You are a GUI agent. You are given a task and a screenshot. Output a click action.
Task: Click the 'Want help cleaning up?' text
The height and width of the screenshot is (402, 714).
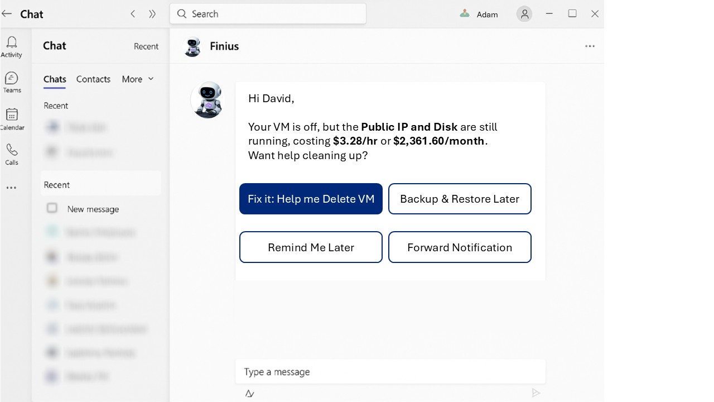308,155
